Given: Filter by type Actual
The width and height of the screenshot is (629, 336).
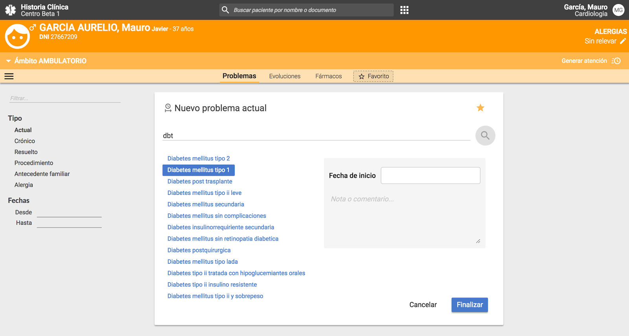Looking at the screenshot, I should [23, 130].
